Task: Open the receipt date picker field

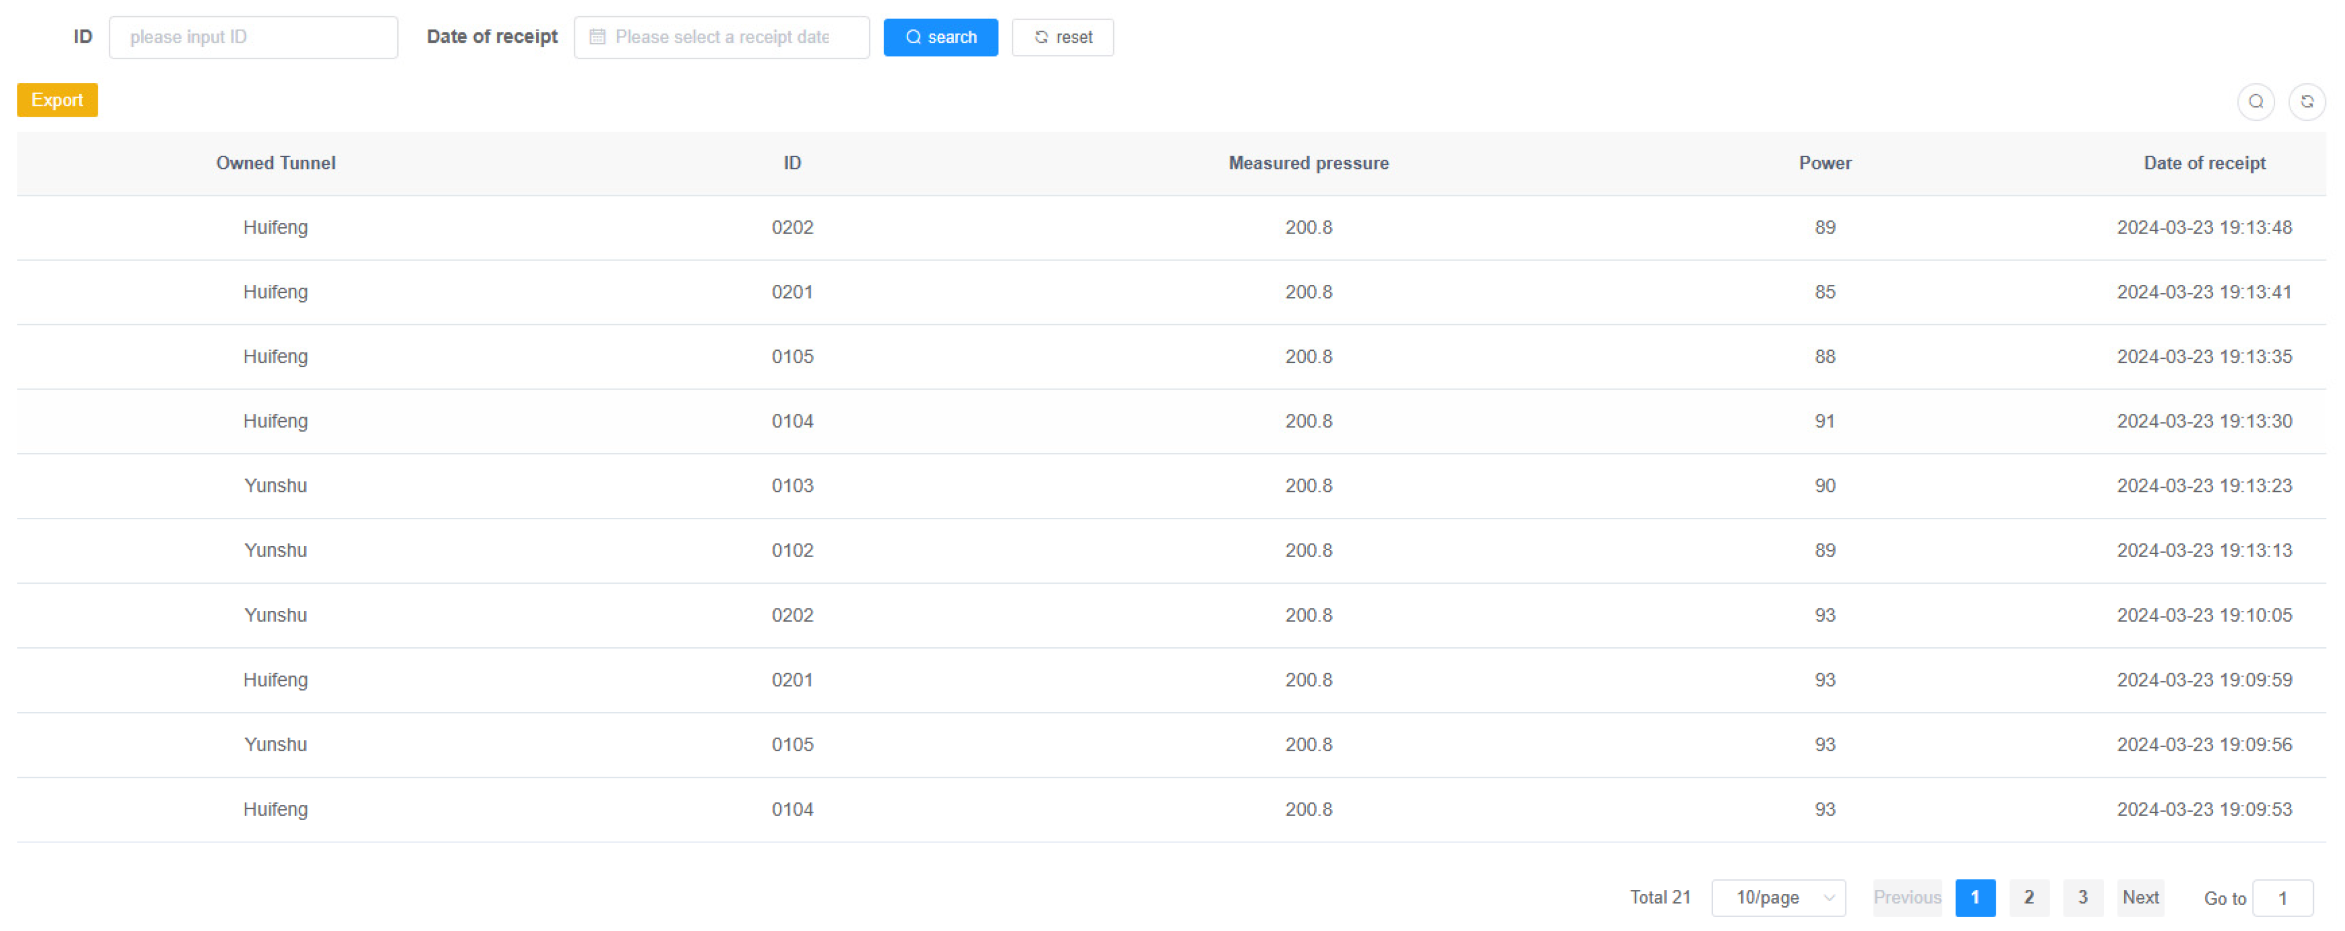Action: click(x=721, y=38)
